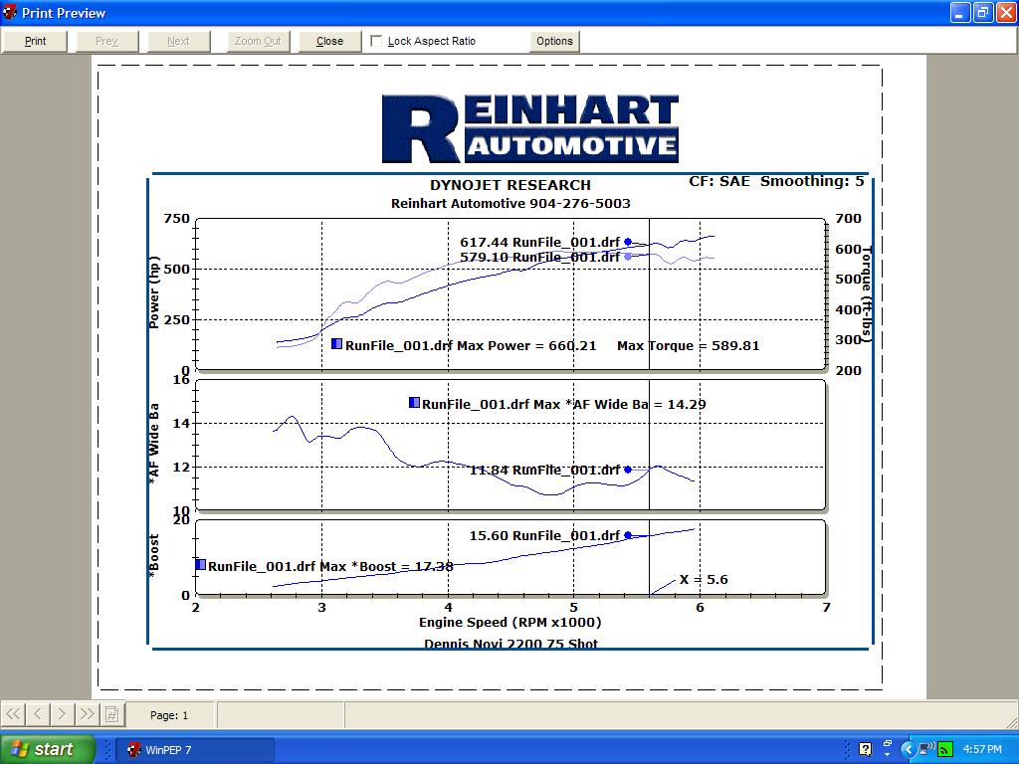Click the 15.60 boost data marker dot
The image size is (1019, 764).
628,535
